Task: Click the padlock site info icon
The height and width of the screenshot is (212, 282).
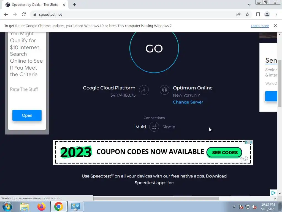Action: tap(35, 14)
